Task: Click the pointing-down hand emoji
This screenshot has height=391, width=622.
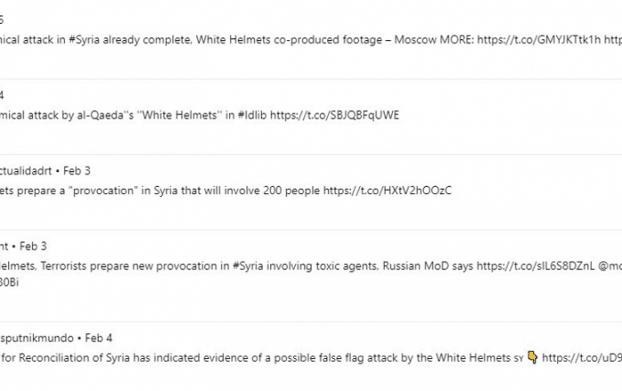Action: (x=532, y=358)
